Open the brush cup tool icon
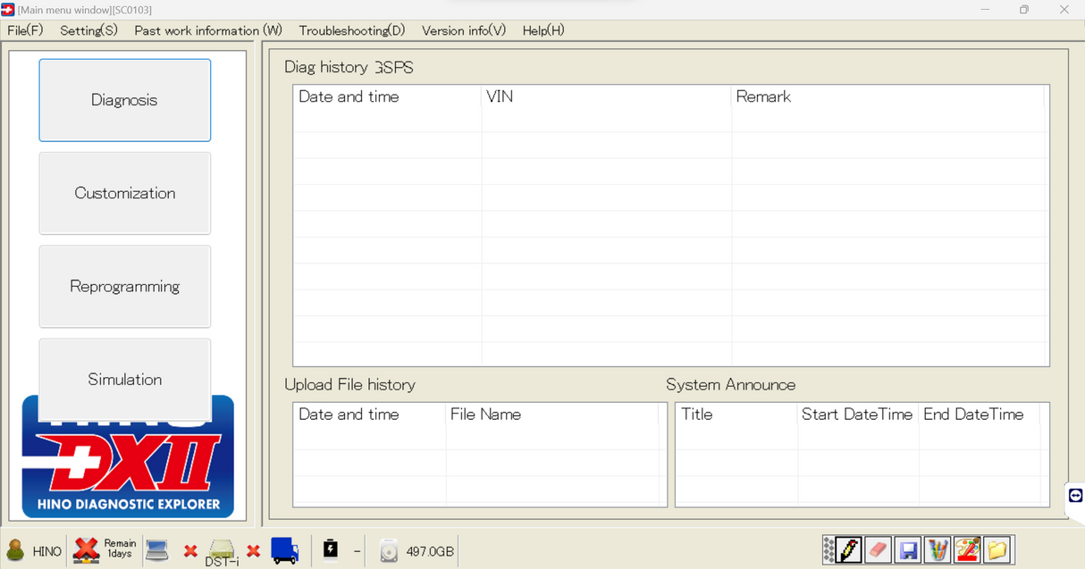1085x569 pixels. click(x=938, y=549)
